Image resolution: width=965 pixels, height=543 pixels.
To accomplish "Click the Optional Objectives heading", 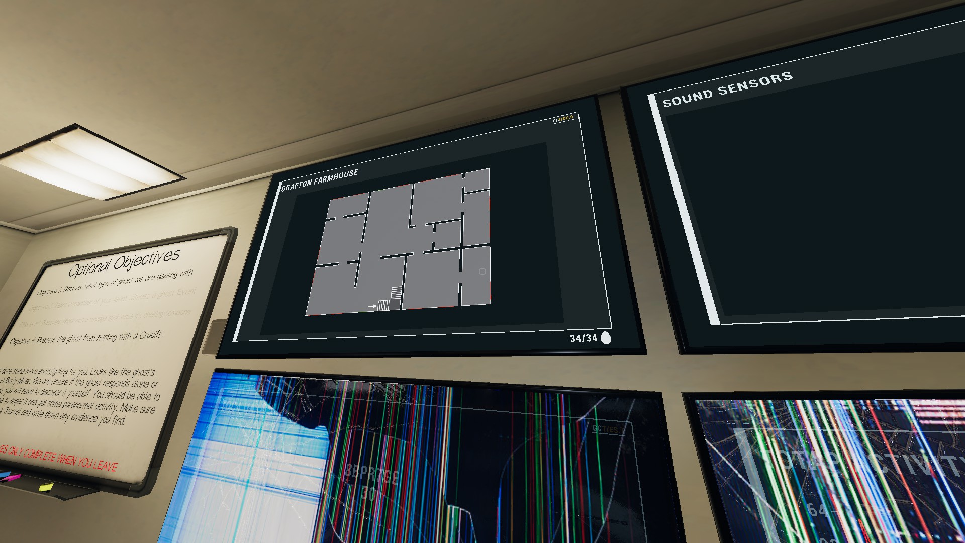I will [124, 262].
